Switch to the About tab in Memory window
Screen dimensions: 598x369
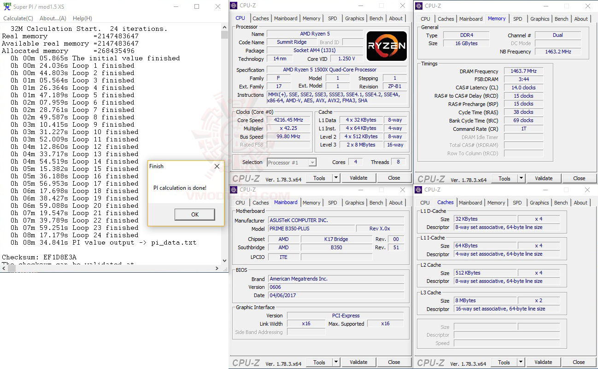pos(581,19)
